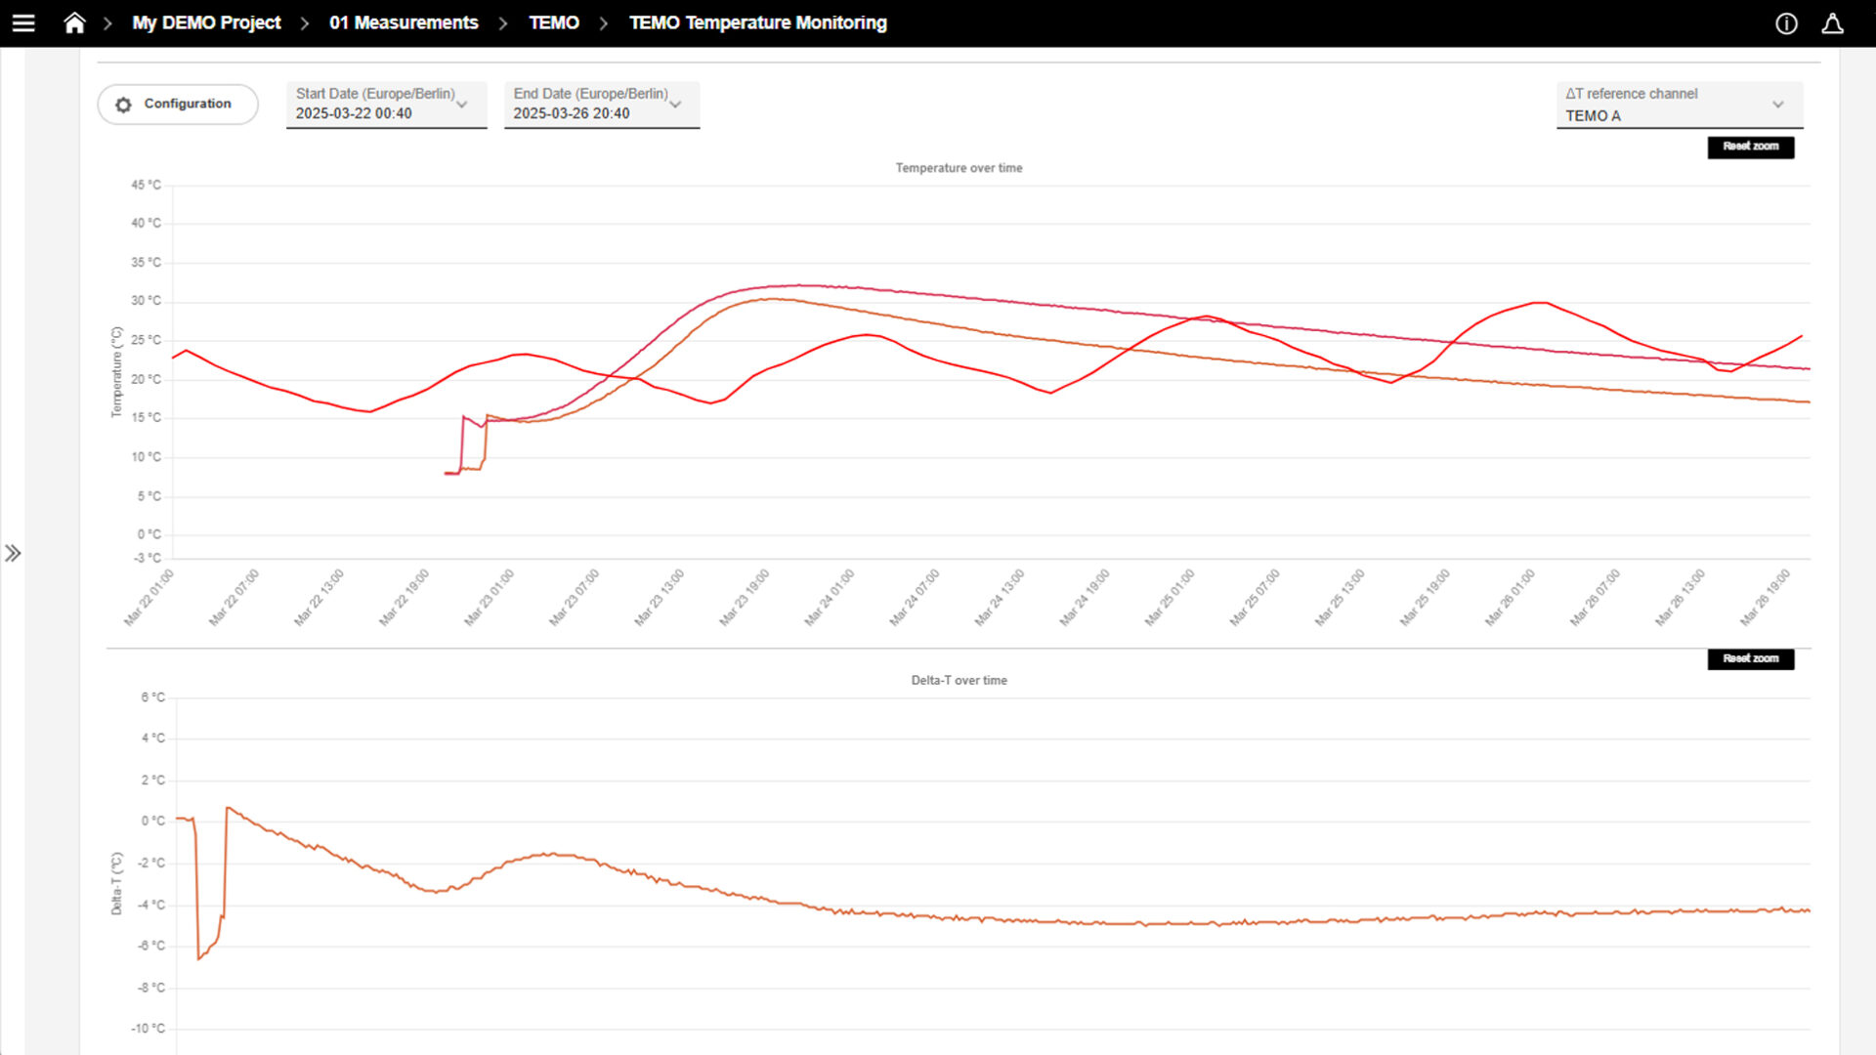Click chevron after home icon
This screenshot has width=1876, height=1055.
point(107,22)
